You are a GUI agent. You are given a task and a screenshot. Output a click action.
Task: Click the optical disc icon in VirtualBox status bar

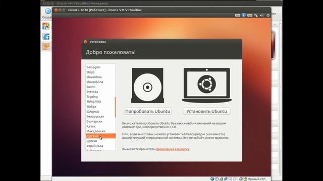click(217, 179)
